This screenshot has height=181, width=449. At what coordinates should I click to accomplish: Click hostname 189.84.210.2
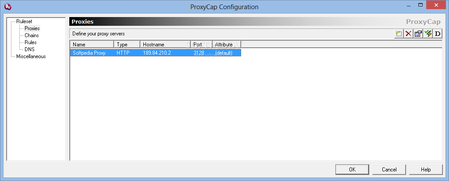(157, 53)
